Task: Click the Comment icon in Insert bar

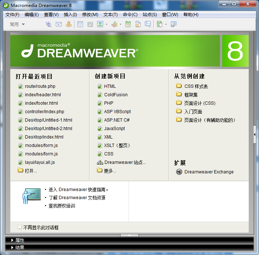Action: click(147, 24)
